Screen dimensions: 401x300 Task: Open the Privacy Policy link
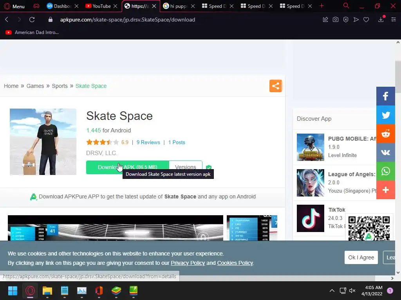[x=188, y=263]
